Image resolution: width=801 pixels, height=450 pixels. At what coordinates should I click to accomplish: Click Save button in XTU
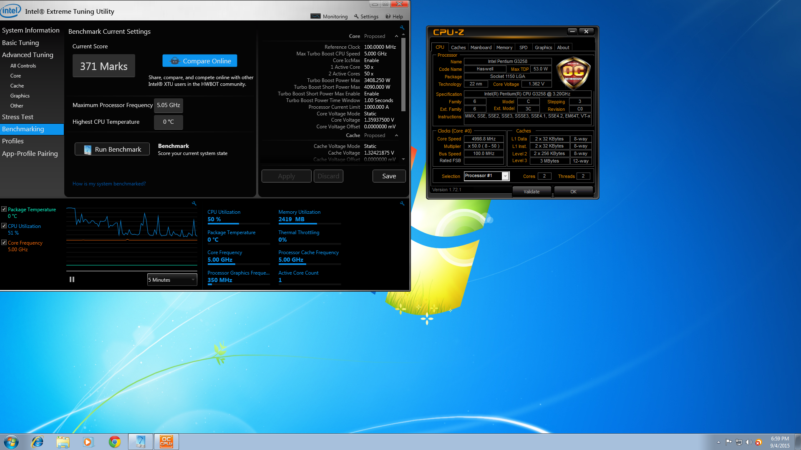tap(389, 176)
